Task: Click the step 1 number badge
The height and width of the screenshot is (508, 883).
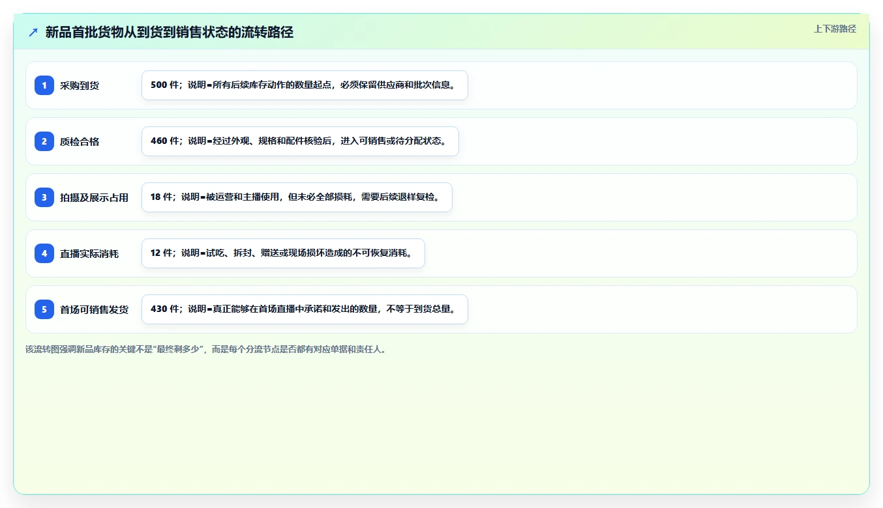Action: point(44,85)
